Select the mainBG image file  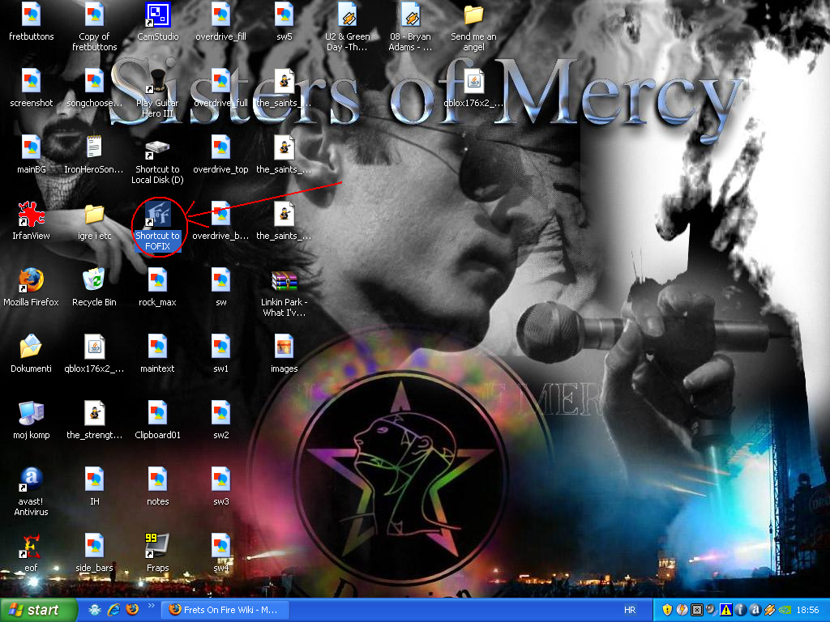pyautogui.click(x=32, y=155)
